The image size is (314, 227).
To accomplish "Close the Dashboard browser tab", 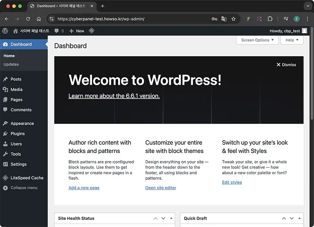I will click(x=92, y=6).
